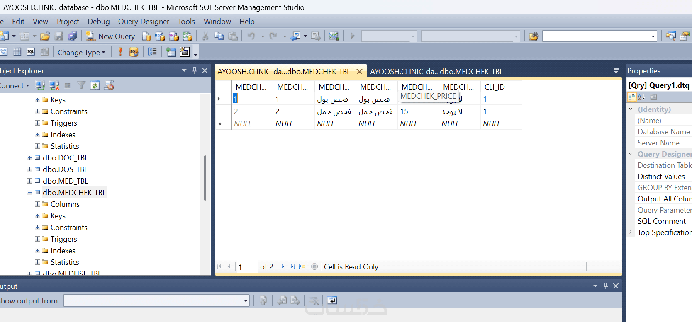Expand the dbo.MED_TBL table node

[29, 181]
